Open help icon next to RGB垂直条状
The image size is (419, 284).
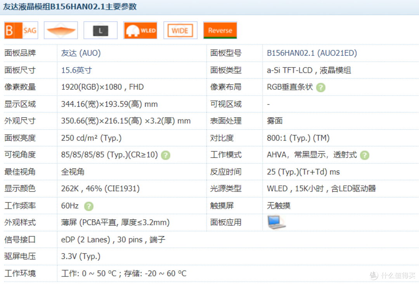[x=321, y=87]
